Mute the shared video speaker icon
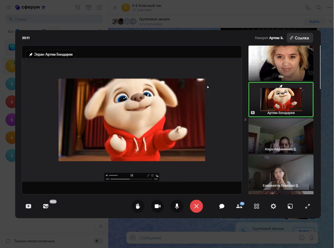The image size is (336, 248). tap(107, 175)
